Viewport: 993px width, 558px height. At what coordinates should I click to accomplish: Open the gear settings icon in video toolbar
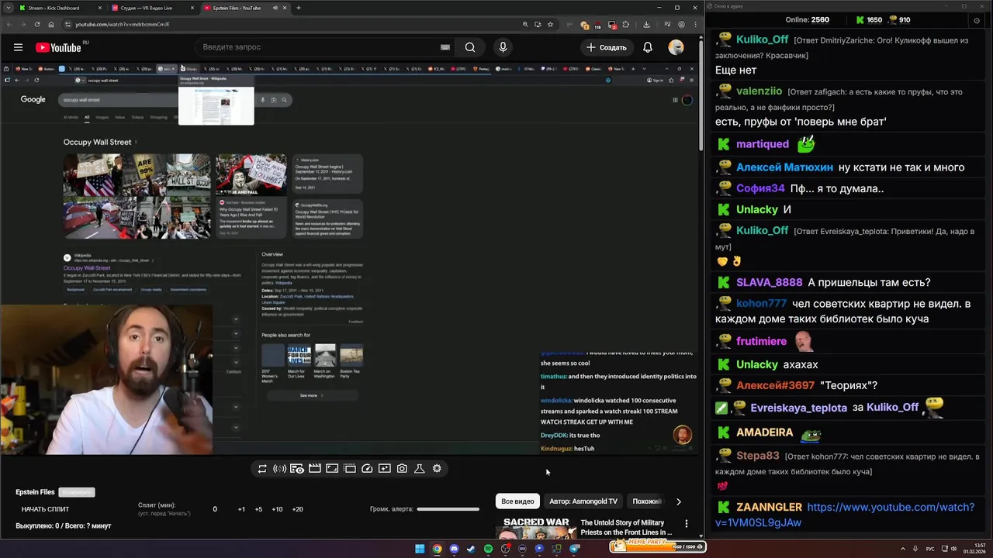coord(437,468)
